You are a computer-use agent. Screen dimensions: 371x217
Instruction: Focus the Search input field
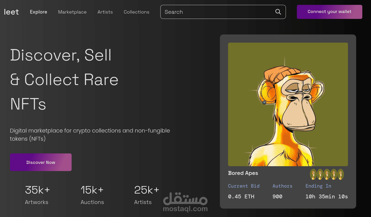[217, 12]
